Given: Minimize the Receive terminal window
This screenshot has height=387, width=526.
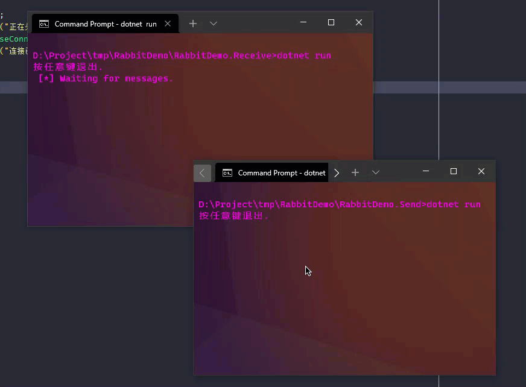Looking at the screenshot, I should coord(303,22).
